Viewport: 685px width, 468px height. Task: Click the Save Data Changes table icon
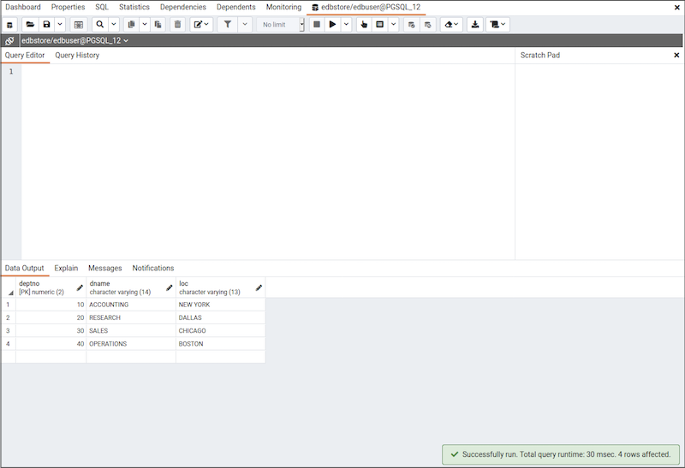(79, 25)
